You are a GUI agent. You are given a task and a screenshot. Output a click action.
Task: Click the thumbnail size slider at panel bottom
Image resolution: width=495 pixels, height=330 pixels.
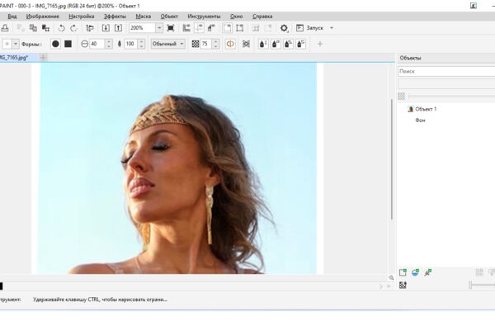[x=482, y=285]
